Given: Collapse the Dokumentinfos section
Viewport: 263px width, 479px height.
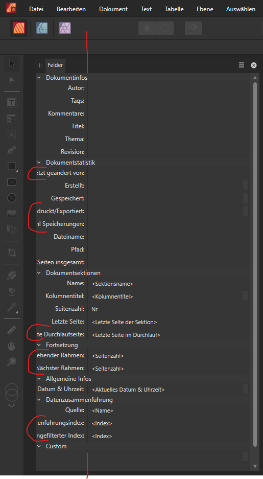Looking at the screenshot, I should pyautogui.click(x=39, y=78).
